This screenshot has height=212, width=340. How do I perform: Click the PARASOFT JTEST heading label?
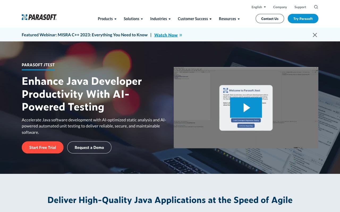(38, 65)
